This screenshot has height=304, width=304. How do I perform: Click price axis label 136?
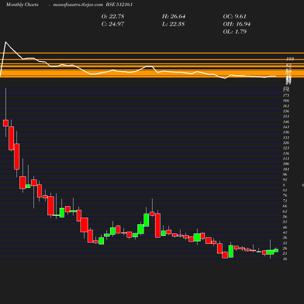(286, 133)
